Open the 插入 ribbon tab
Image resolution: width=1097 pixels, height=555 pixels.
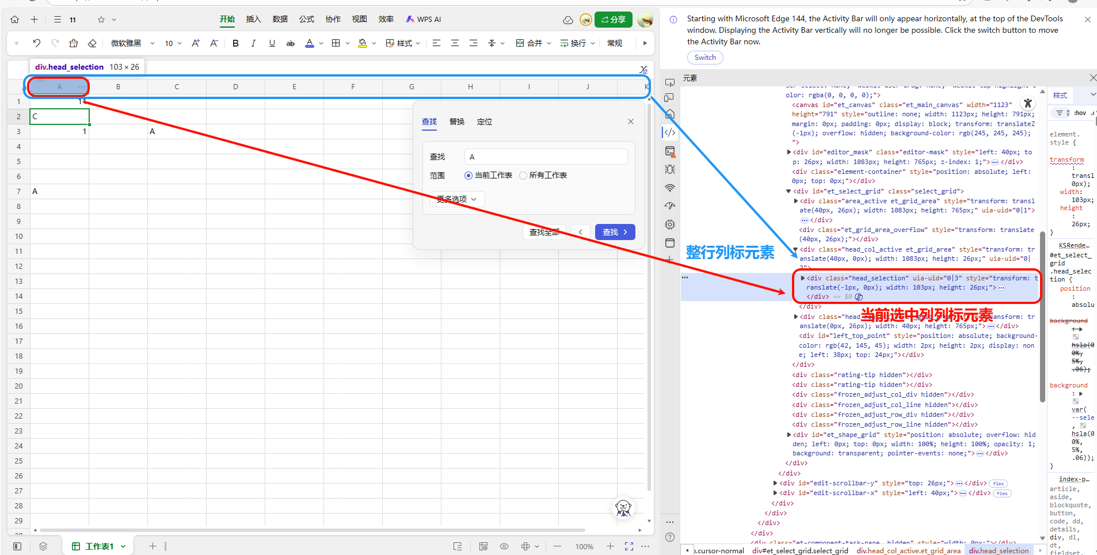253,19
